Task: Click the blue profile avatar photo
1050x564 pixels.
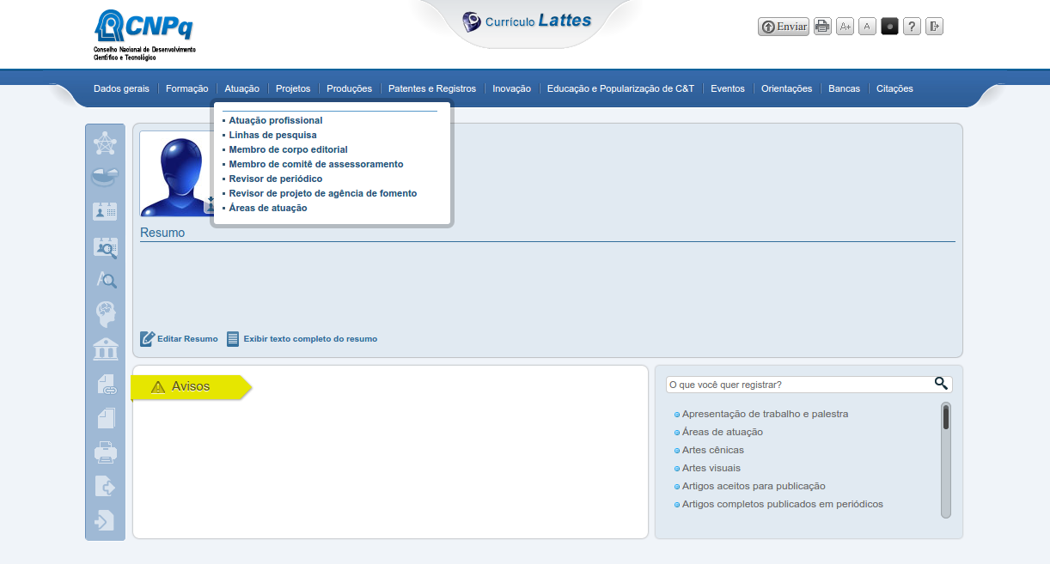Action: (176, 175)
